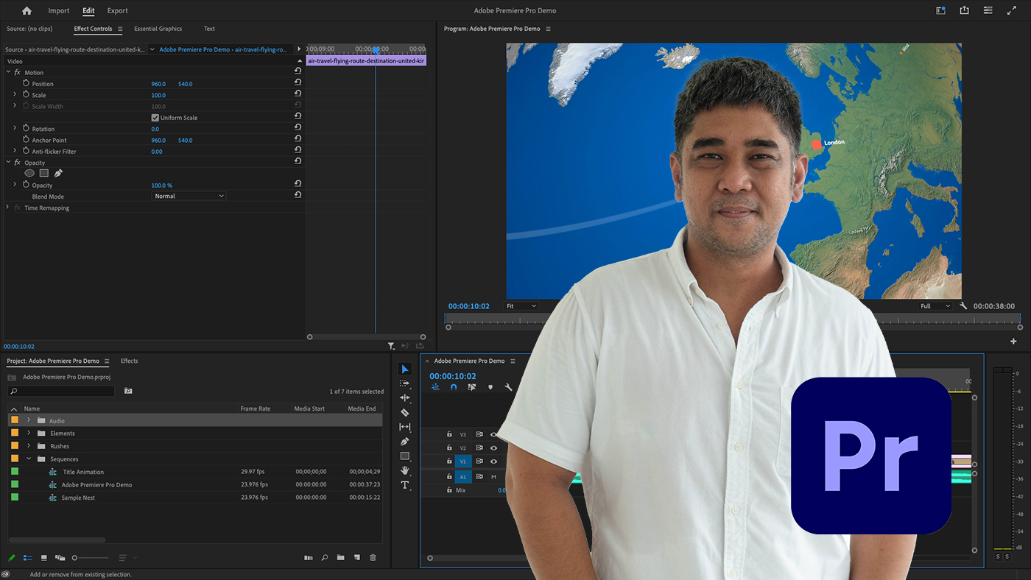Collapse the Sequences bin
The height and width of the screenshot is (580, 1031).
pos(29,459)
